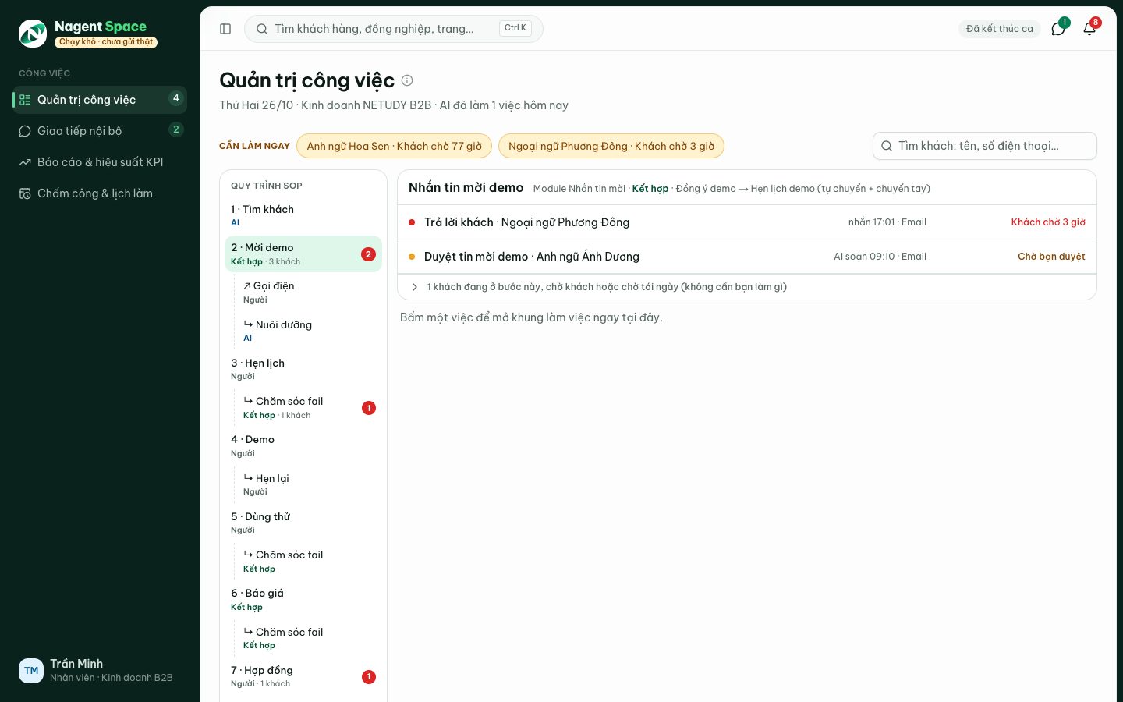Toggle the sidebar collapse icon
The height and width of the screenshot is (702, 1123).
tap(225, 29)
